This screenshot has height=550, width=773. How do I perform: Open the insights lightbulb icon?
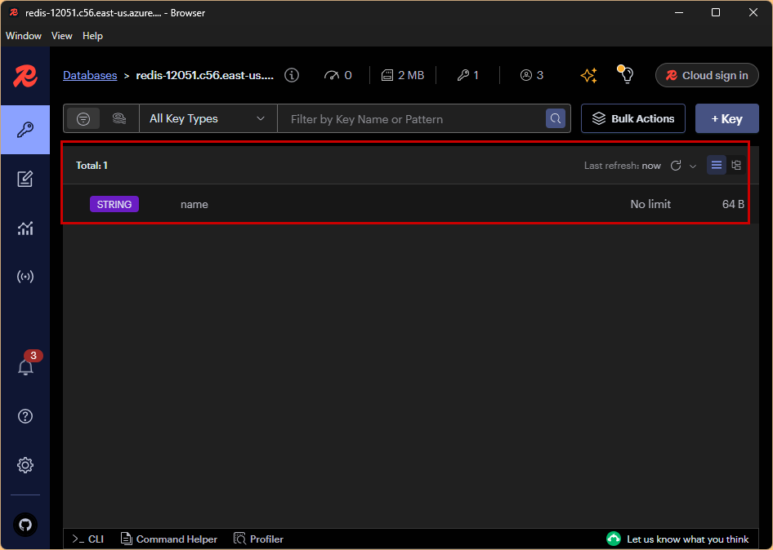pos(626,75)
